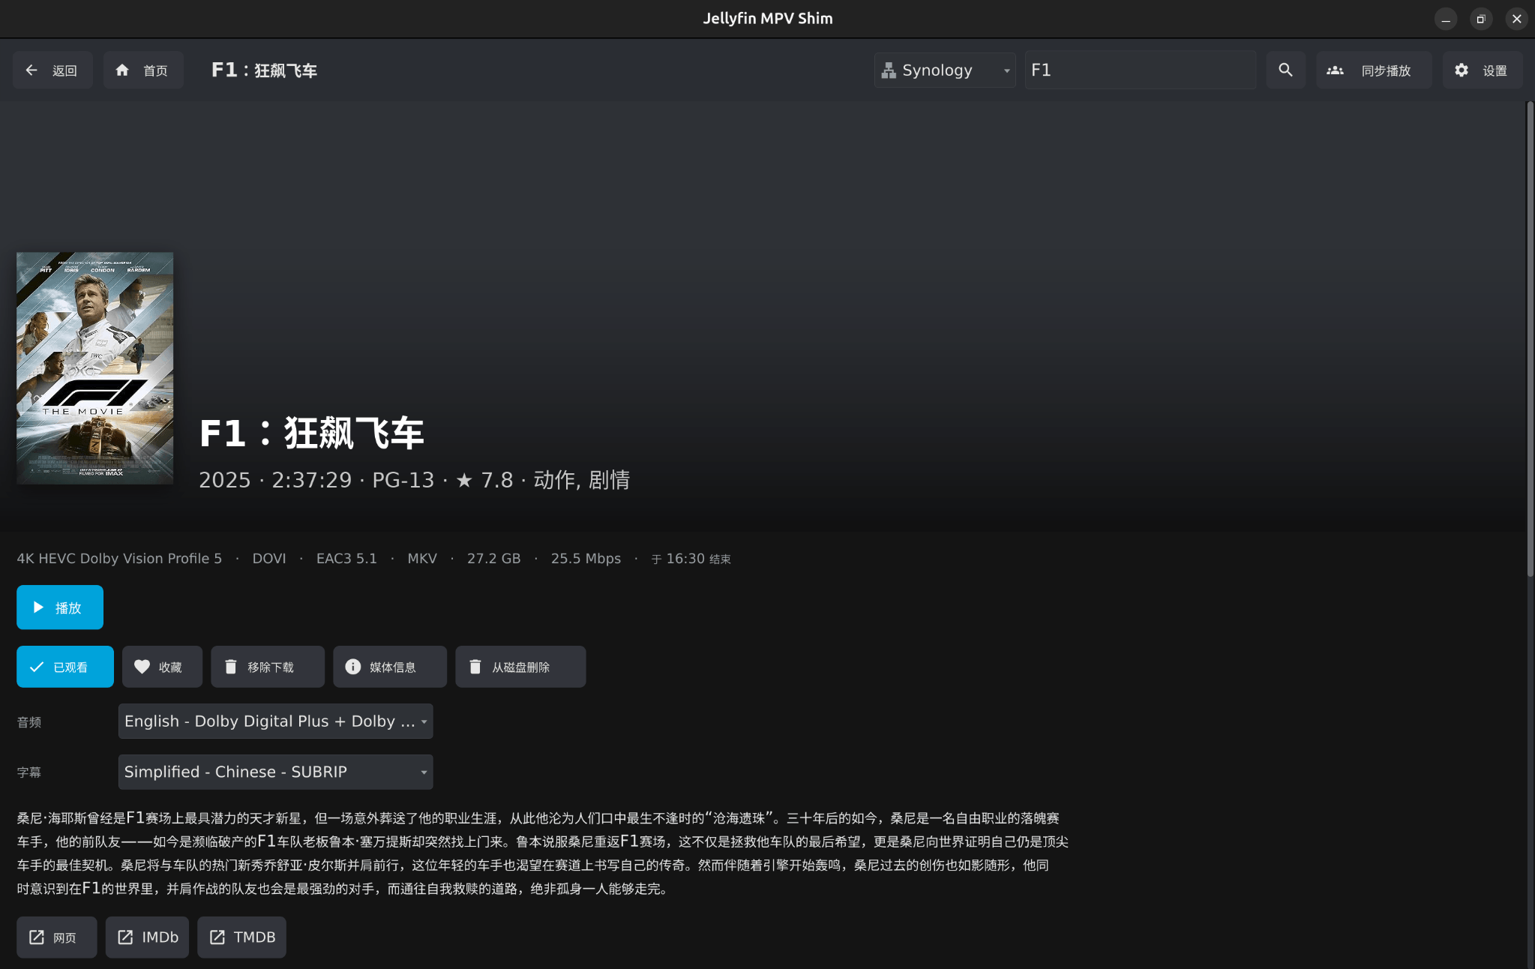
Task: Start playback with 播放 button
Action: [x=60, y=607]
